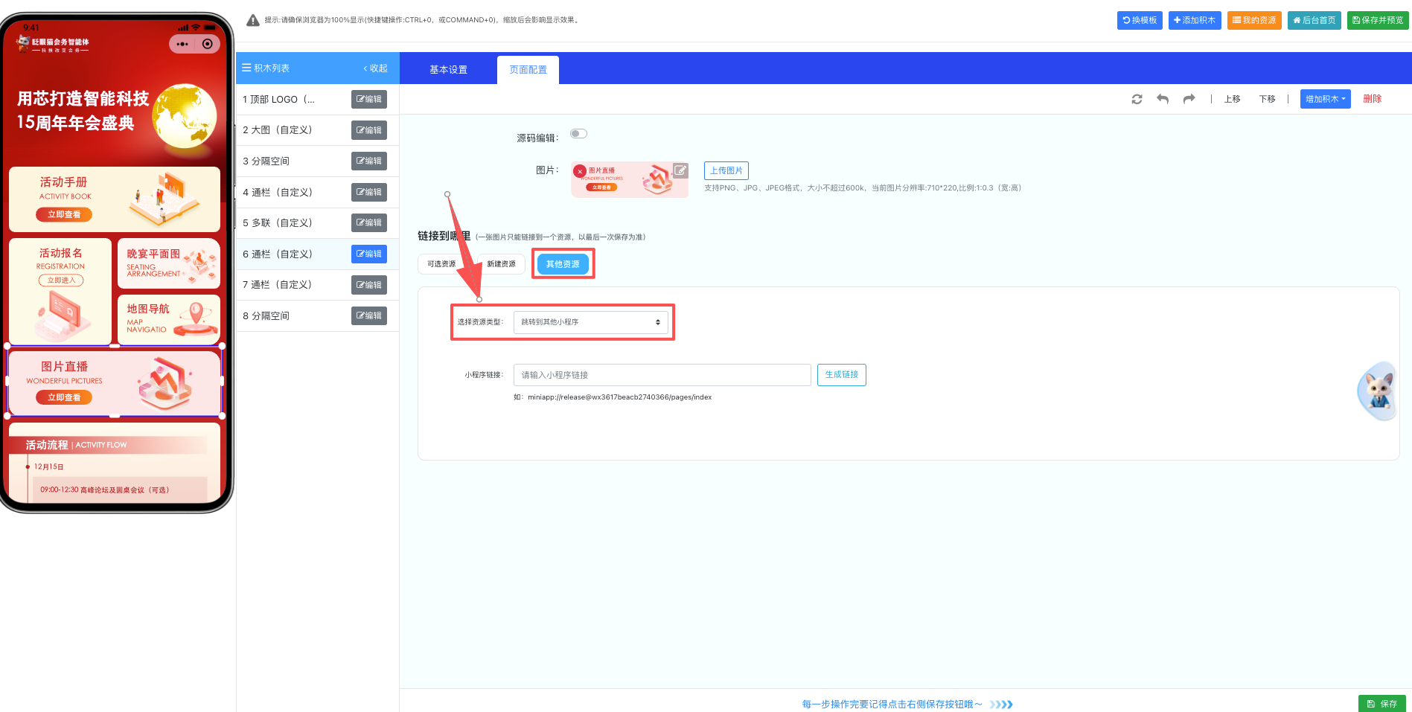Select the 可选资源 option
Screen dimensions: 1412x712
[441, 264]
